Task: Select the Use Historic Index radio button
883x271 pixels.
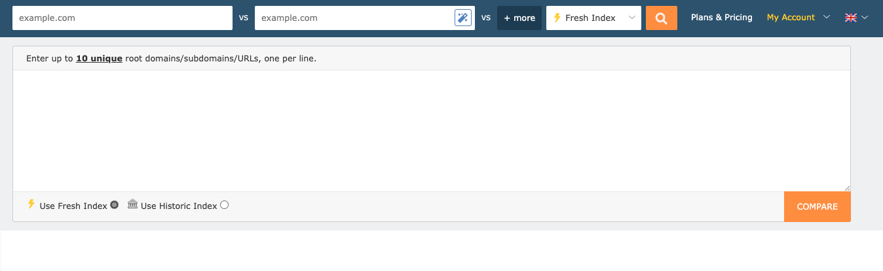Action: click(225, 205)
